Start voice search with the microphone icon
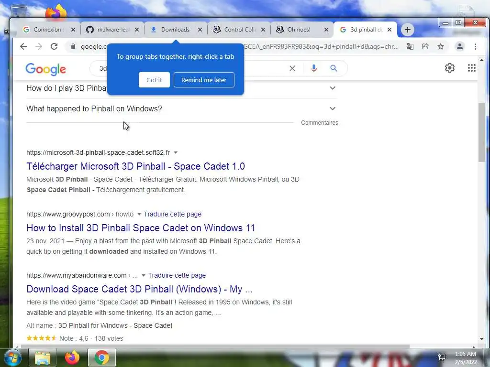 click(x=314, y=68)
